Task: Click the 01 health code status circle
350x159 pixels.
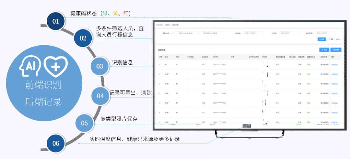Action: tap(56, 22)
